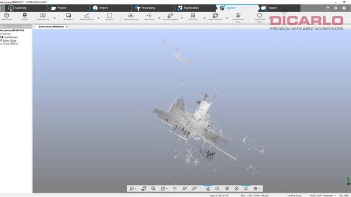Toggle the four-dot fullscreen icon in bottom toolbar
Viewport: 351px width, 197px height.
[x=246, y=188]
